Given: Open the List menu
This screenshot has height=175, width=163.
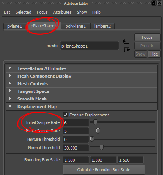Looking at the screenshot, I should pyautogui.click(x=7, y=12).
